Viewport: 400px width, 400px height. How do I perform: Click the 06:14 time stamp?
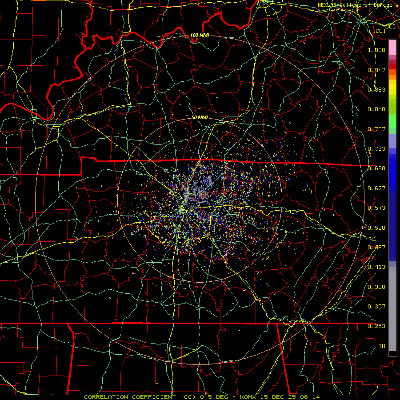coord(310,397)
